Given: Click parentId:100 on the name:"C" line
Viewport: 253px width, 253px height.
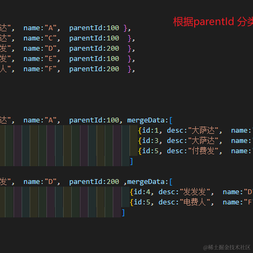Looking at the screenshot, I should pos(94,38).
